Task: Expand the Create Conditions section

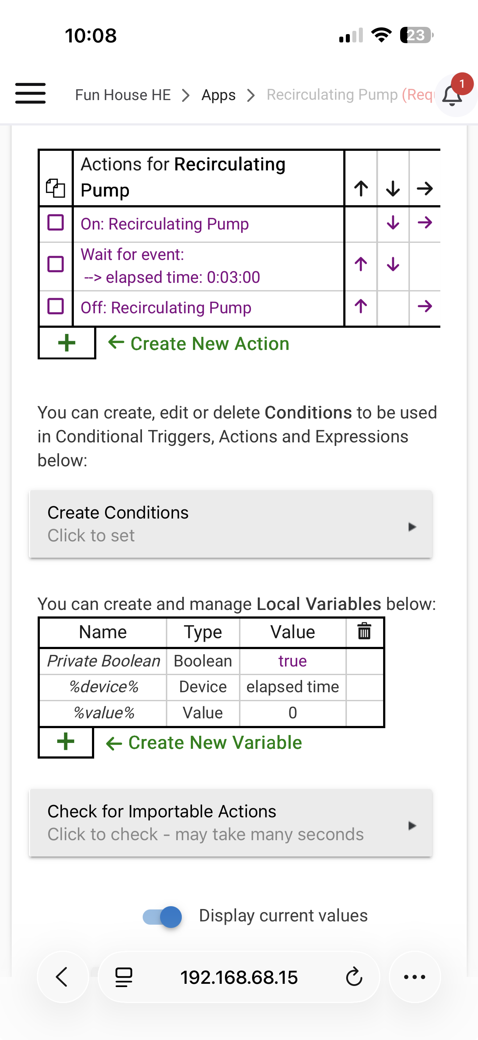Action: pos(231,524)
